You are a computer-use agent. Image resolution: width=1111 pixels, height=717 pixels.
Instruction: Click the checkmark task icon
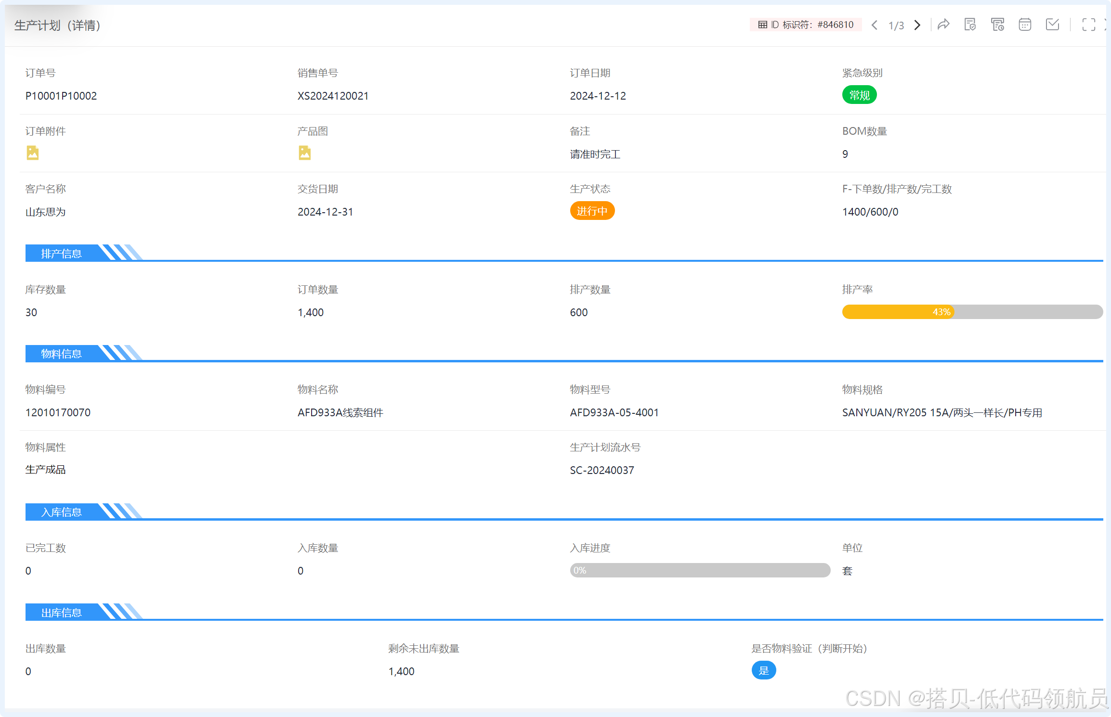click(x=1052, y=25)
